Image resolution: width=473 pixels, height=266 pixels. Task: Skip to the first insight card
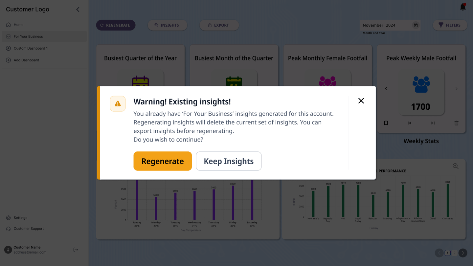coord(409,123)
